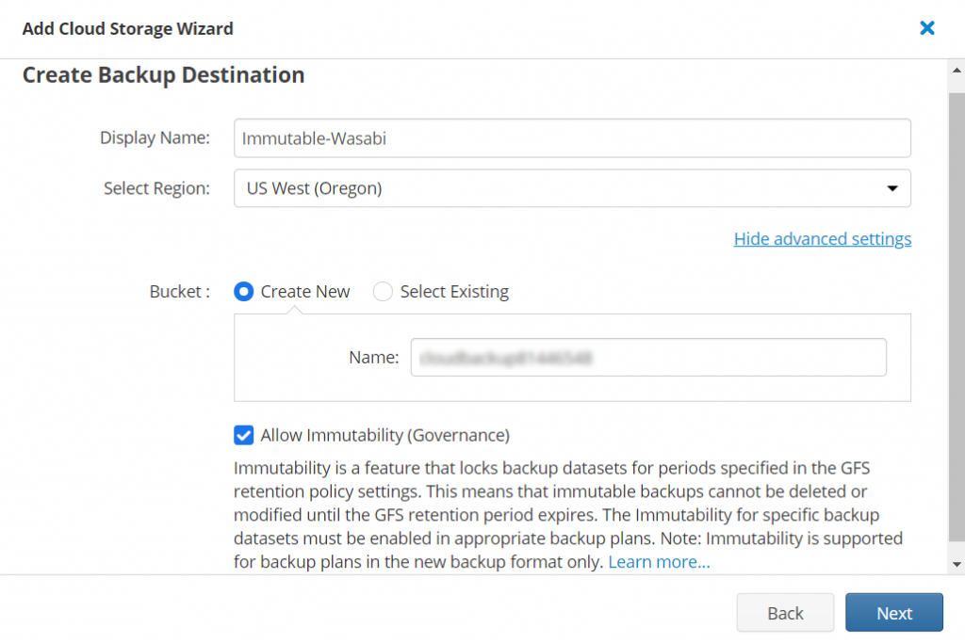Click the region dropdown arrow

pyautogui.click(x=891, y=188)
